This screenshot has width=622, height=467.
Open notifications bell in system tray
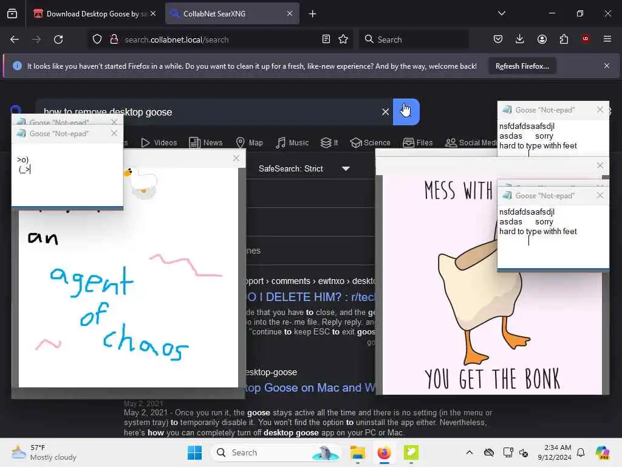(581, 452)
